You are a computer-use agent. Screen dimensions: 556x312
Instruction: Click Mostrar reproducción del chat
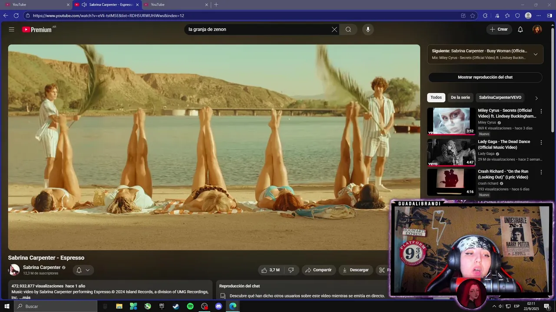tap(485, 77)
